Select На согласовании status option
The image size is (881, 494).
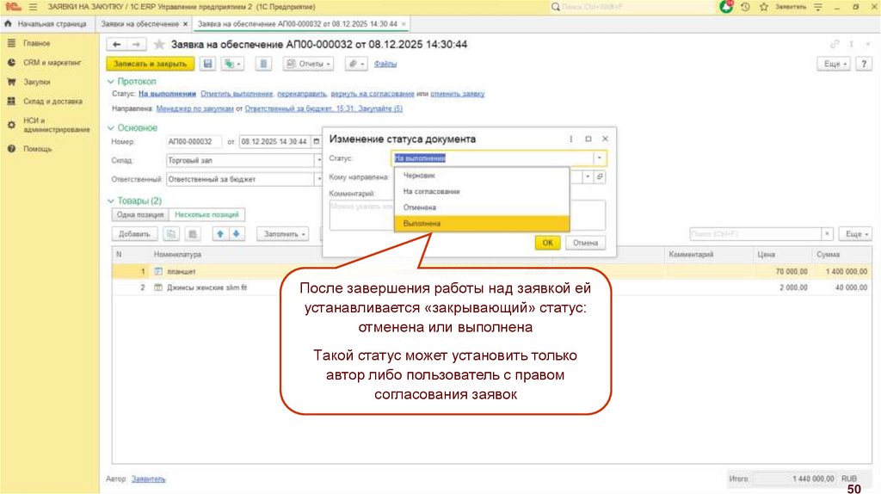coord(482,192)
